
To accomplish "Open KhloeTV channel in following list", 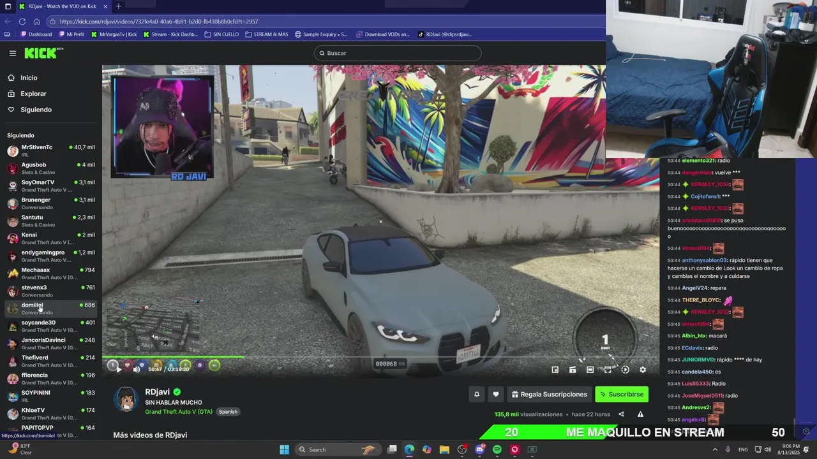I will [51, 414].
